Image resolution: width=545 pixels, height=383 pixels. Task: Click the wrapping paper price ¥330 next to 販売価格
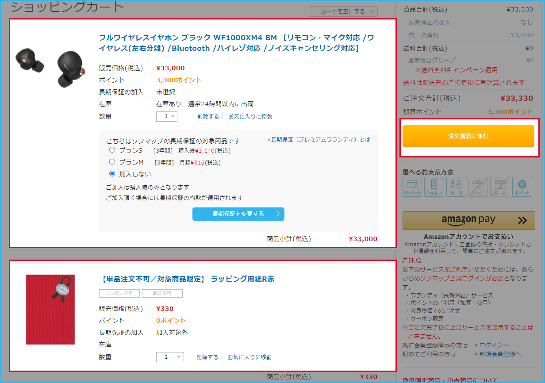[165, 309]
